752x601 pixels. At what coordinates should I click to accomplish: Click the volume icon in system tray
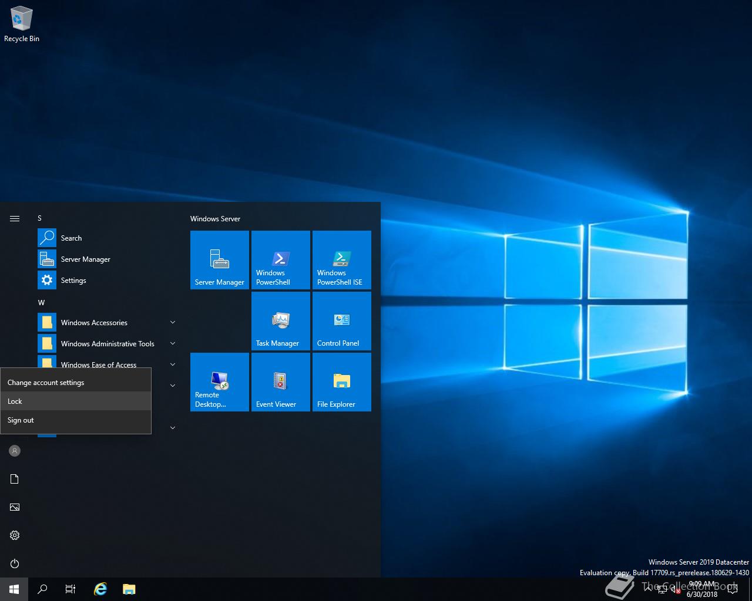(x=676, y=589)
